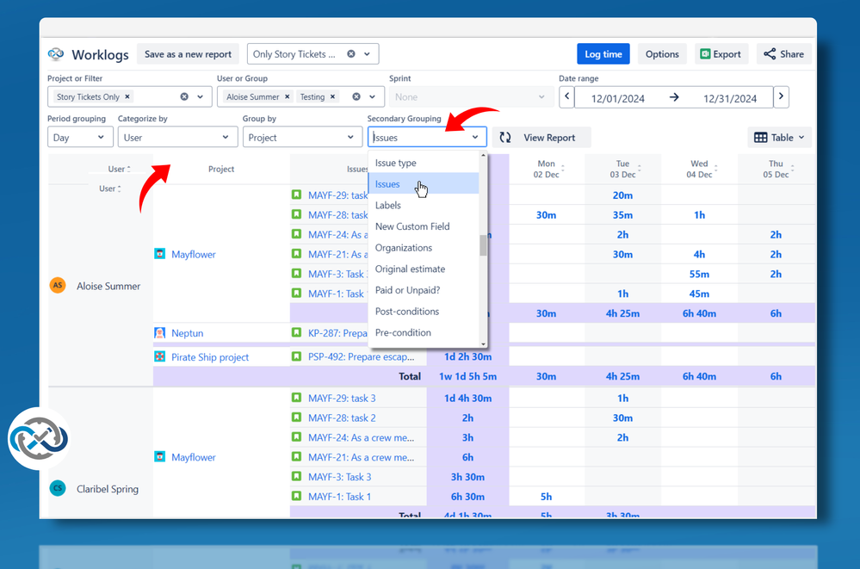
Task: Go to next date range
Action: point(781,97)
